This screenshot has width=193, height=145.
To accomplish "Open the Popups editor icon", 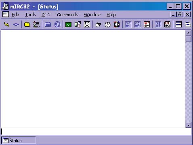I will tap(78, 25).
